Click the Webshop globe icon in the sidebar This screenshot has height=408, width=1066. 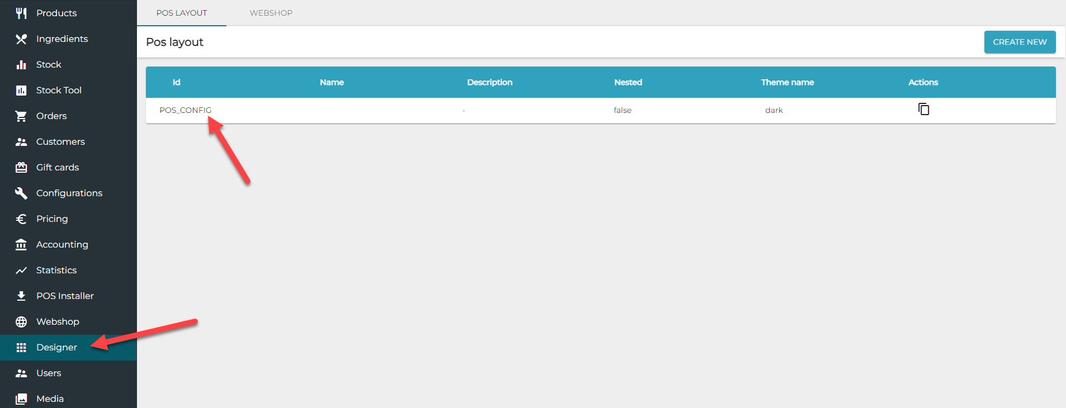tap(21, 321)
